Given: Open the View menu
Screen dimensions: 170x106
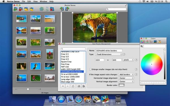Looking at the screenshot, I should pyautogui.click(x=35, y=1).
